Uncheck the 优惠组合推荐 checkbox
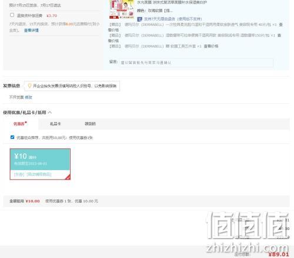The height and width of the screenshot is (258, 294). click(x=12, y=137)
